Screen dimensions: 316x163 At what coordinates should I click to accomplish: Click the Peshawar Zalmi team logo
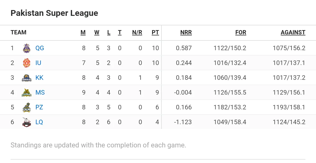pos(27,107)
